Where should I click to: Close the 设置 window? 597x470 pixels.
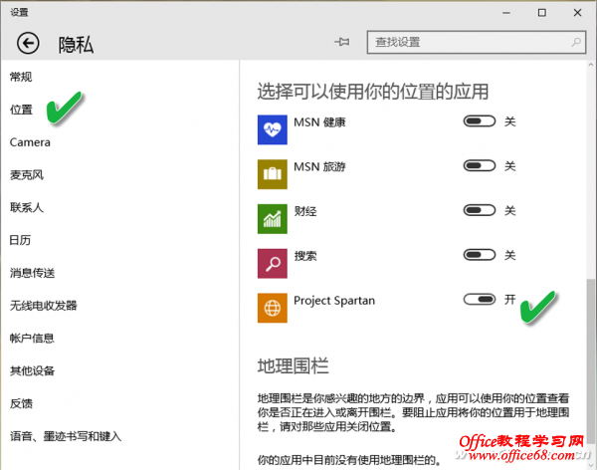click(x=577, y=13)
